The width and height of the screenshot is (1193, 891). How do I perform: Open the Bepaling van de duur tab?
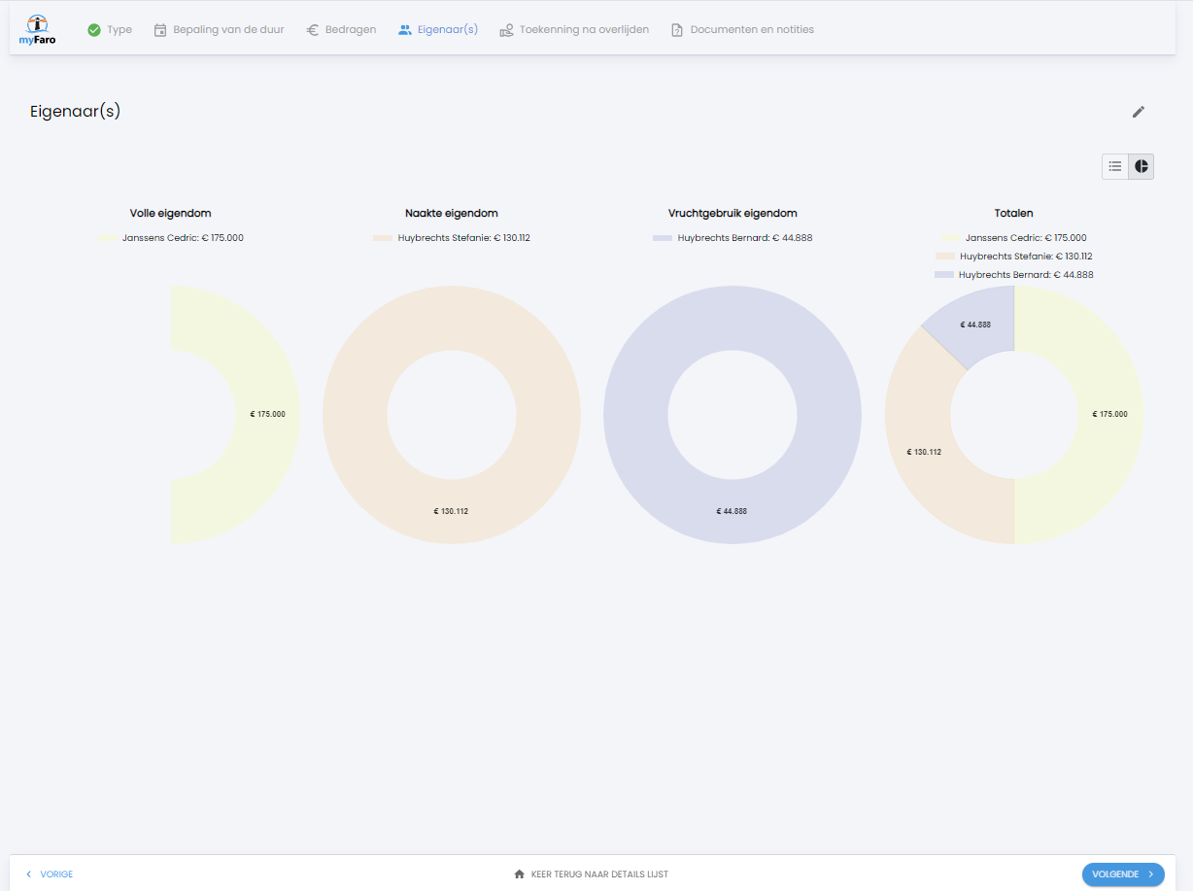[219, 30]
